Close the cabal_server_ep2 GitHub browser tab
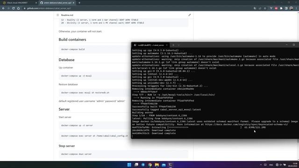Image resolution: width=299 pixels, height=168 pixels. [x=74, y=3]
